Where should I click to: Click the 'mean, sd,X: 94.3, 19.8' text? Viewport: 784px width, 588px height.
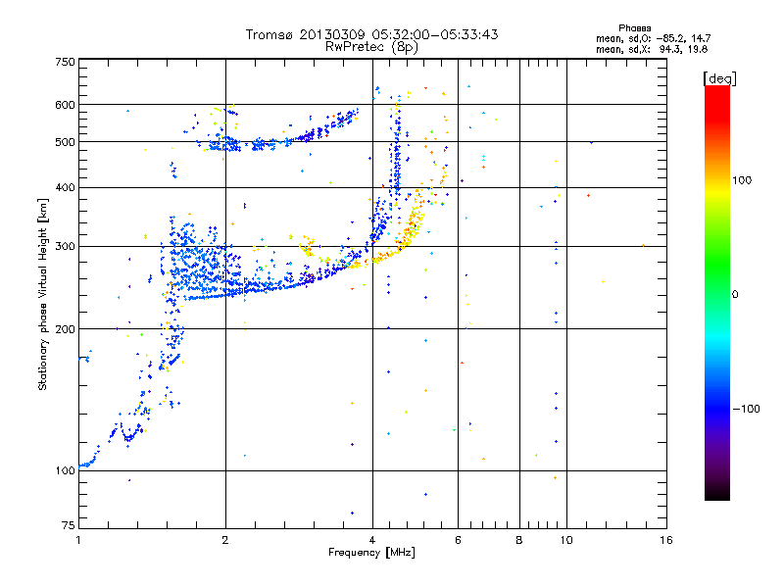[652, 49]
